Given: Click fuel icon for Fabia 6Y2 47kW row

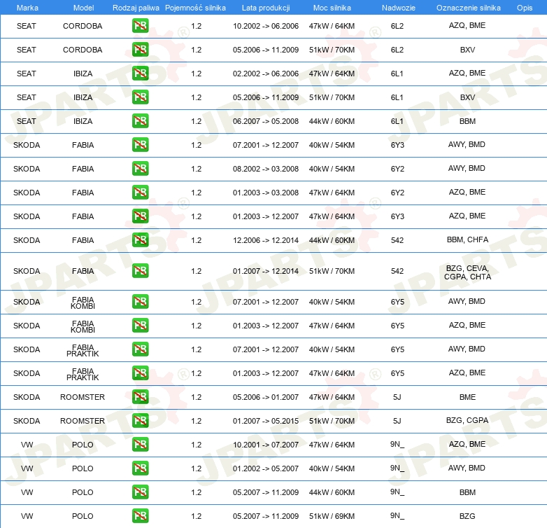Looking at the screenshot, I should click(140, 193).
